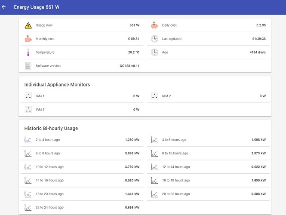The width and height of the screenshot is (286, 215).
Task: Open the IAM 1 entry label
Action: pyautogui.click(x=40, y=96)
